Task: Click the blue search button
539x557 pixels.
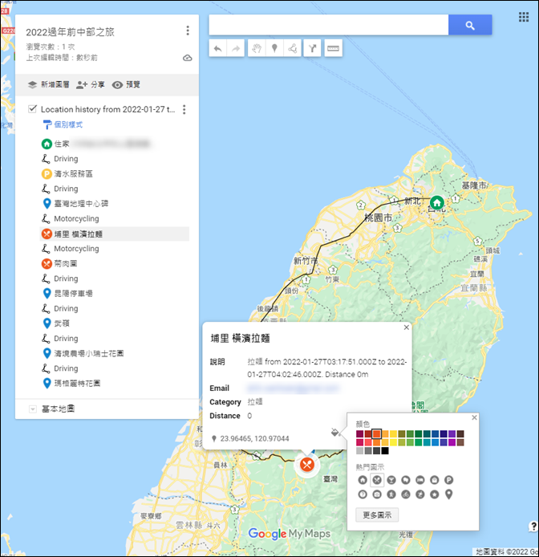Action: (470, 25)
